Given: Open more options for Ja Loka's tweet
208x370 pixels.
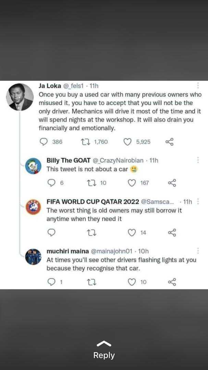Looking at the screenshot, I should click(x=198, y=85).
